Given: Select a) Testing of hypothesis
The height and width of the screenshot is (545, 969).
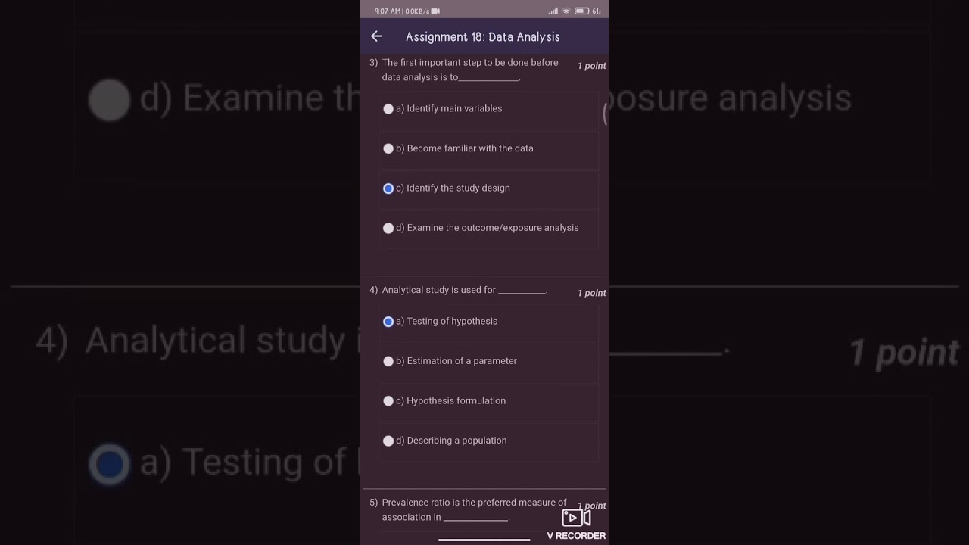Looking at the screenshot, I should 388,322.
